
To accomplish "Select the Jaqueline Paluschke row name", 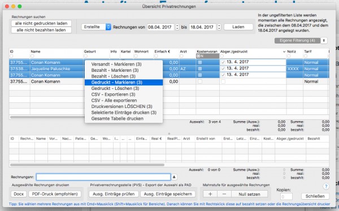I will point(50,69).
